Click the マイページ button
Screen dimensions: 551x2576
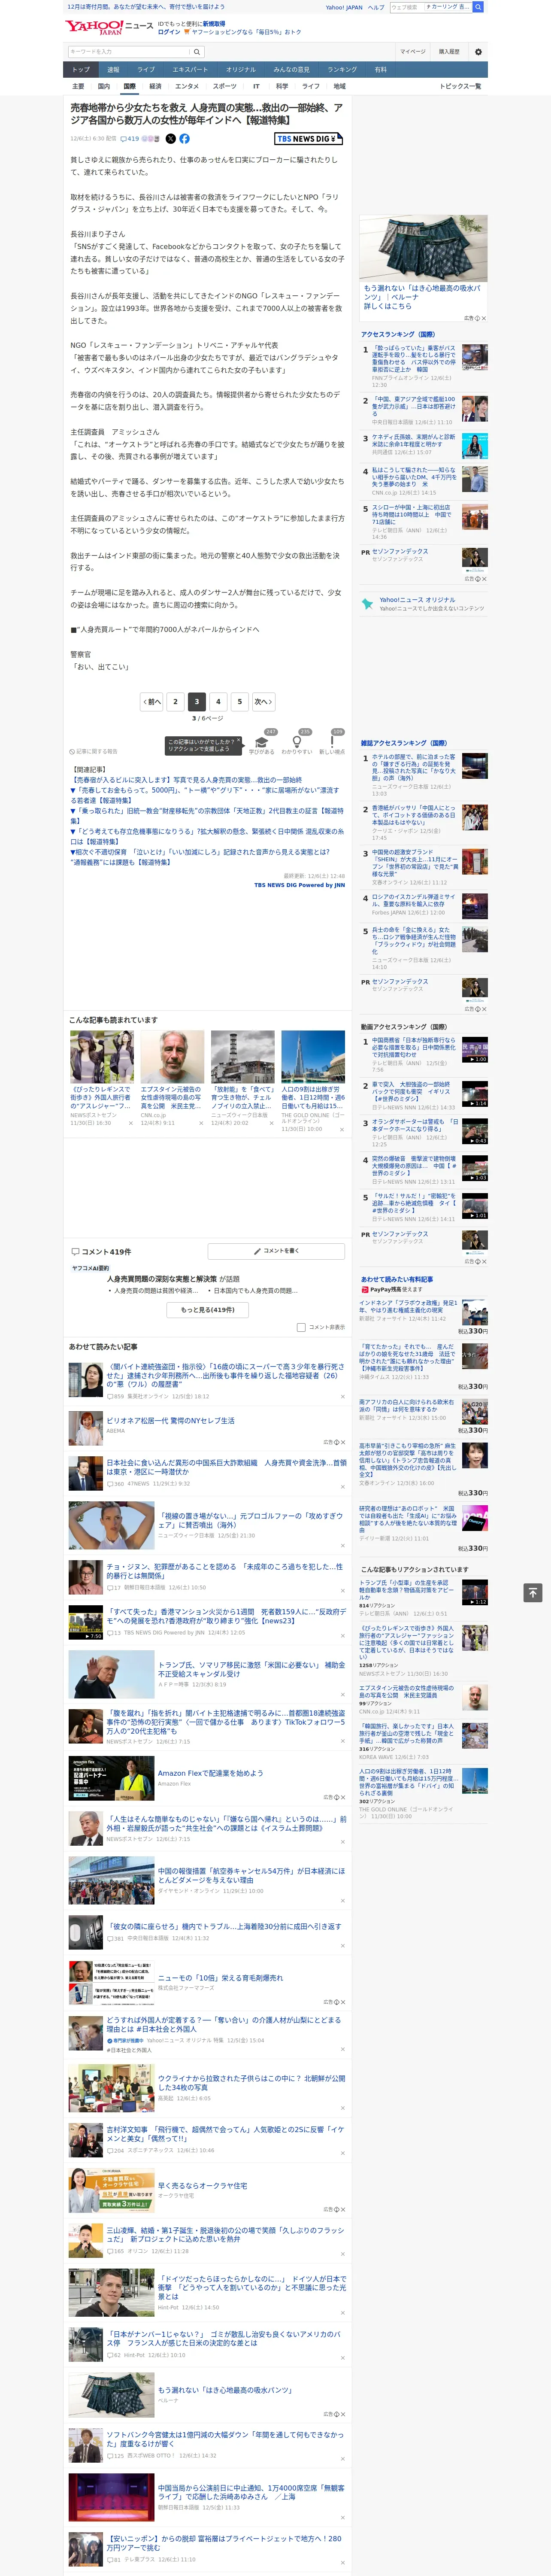[413, 51]
